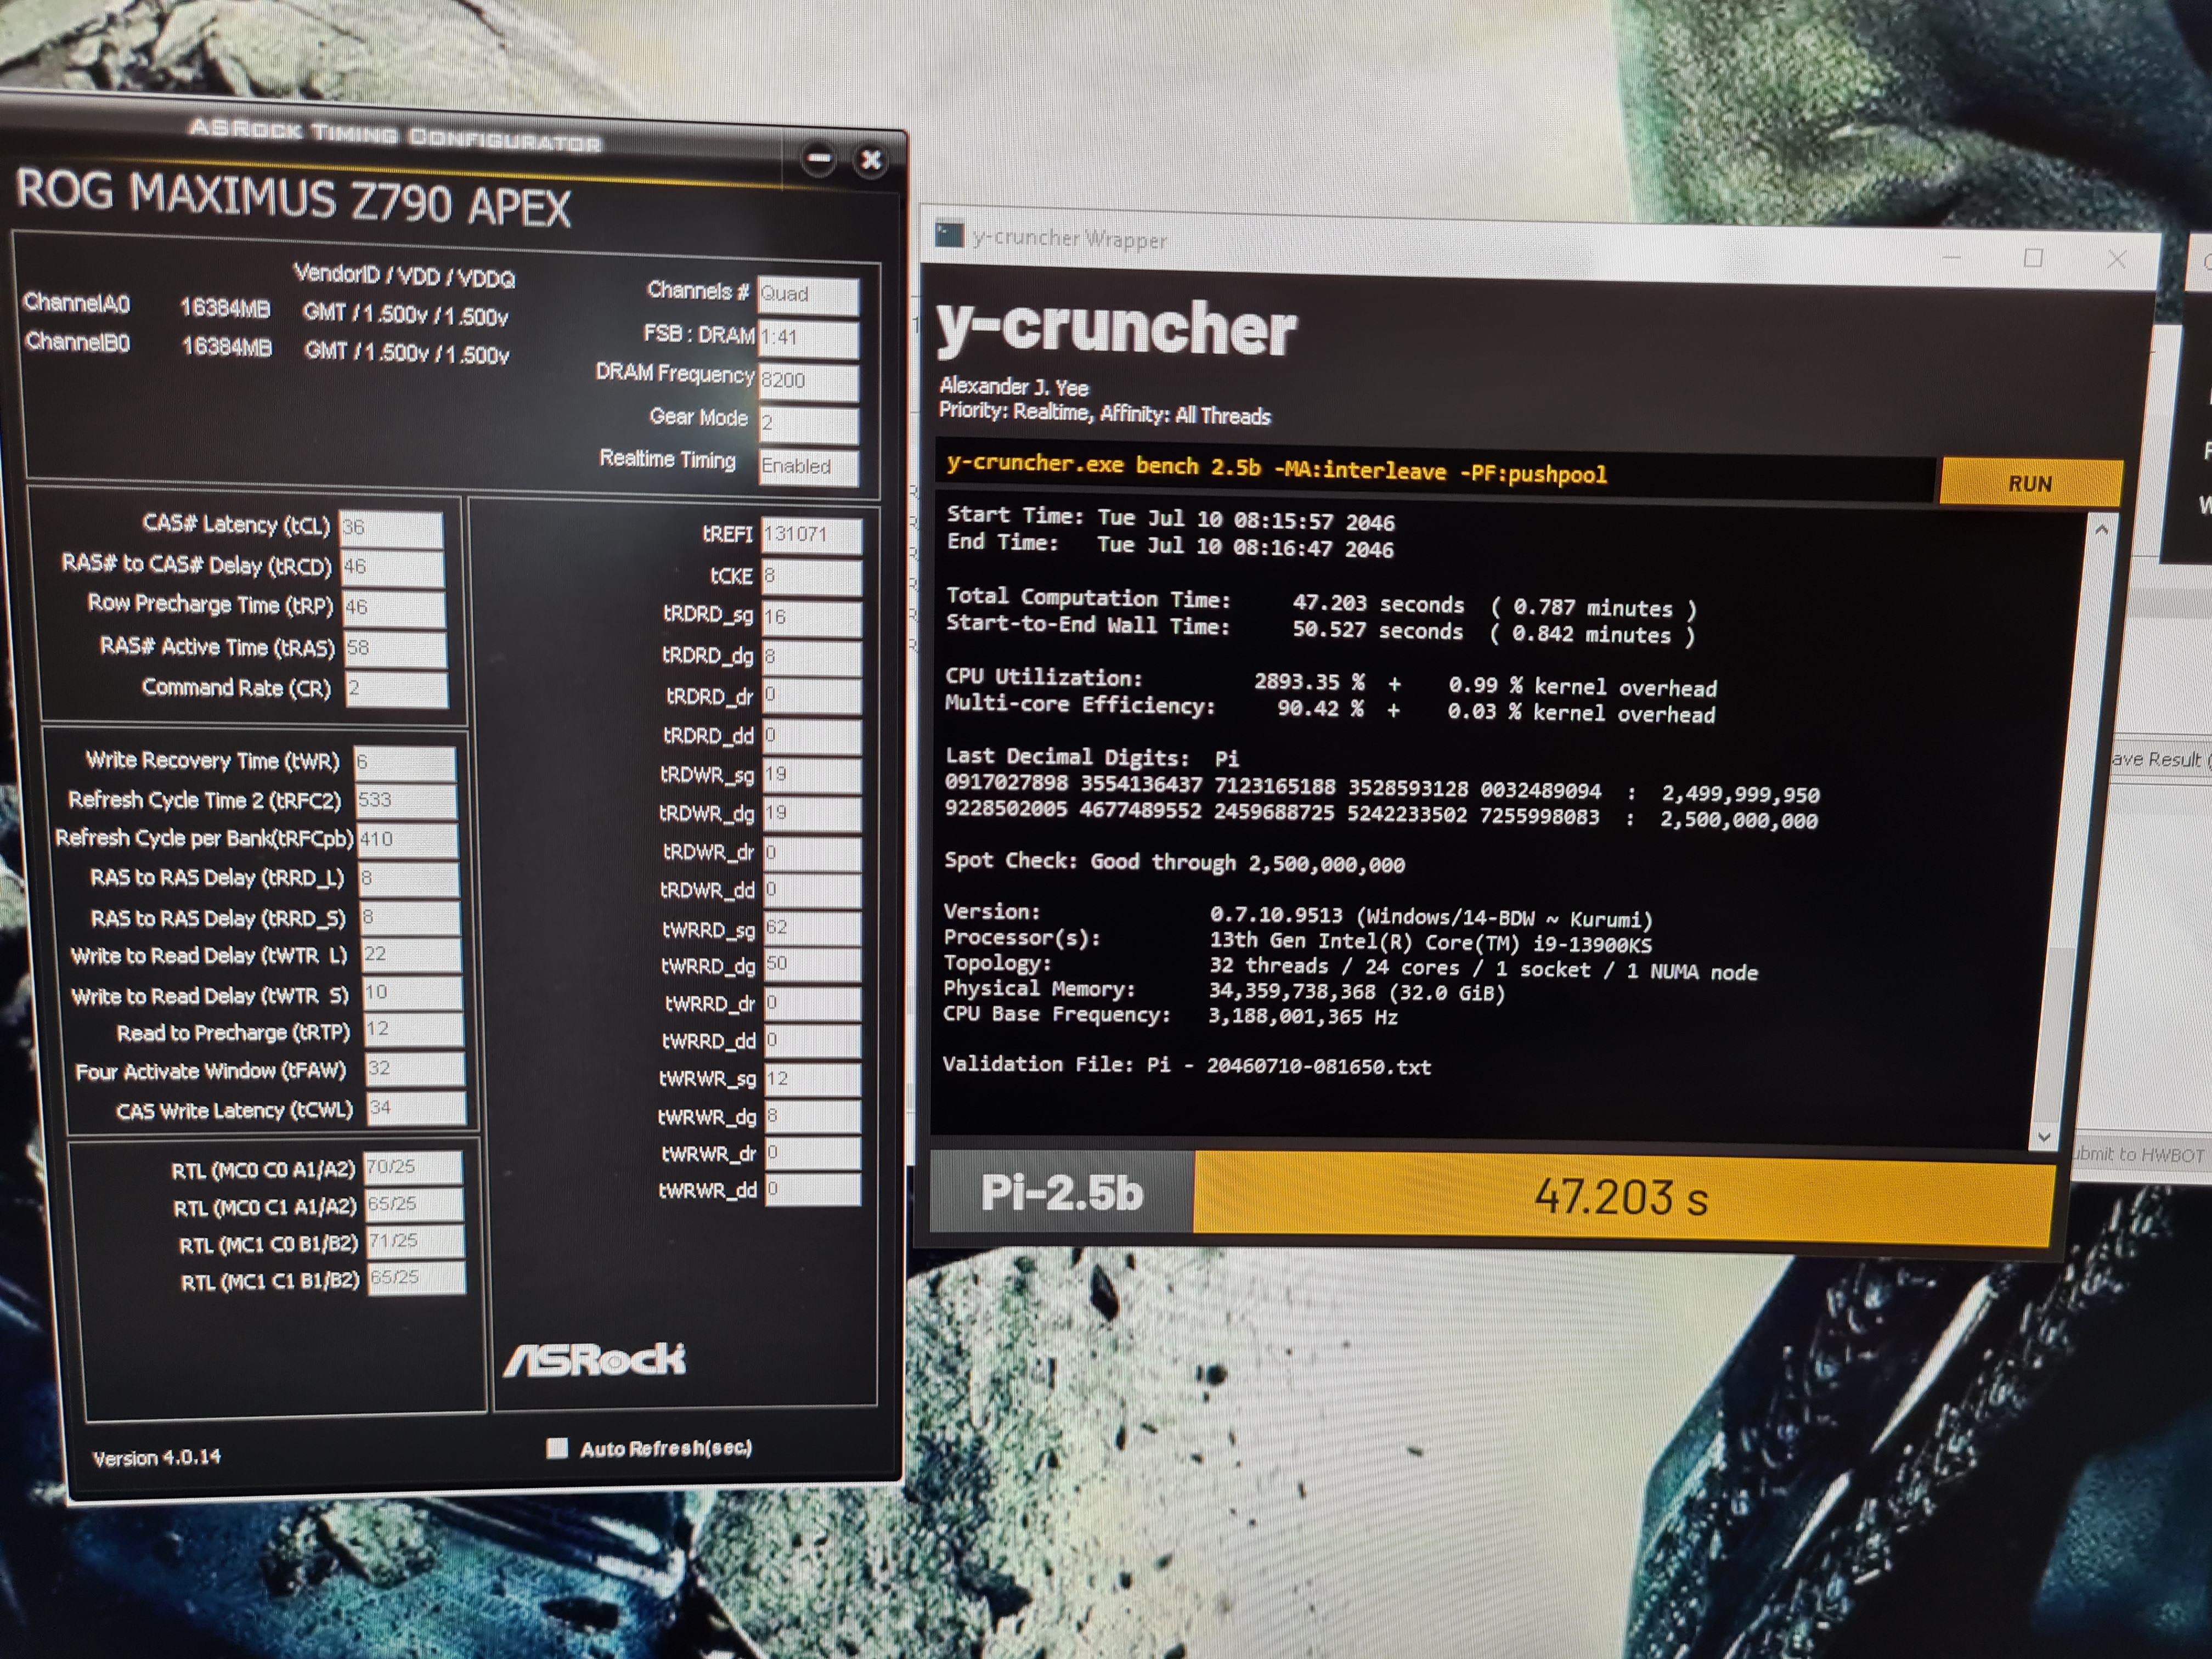Image resolution: width=2212 pixels, height=1659 pixels.
Task: Enable the Auto Refresh(sec) checkbox
Action: tap(557, 1447)
